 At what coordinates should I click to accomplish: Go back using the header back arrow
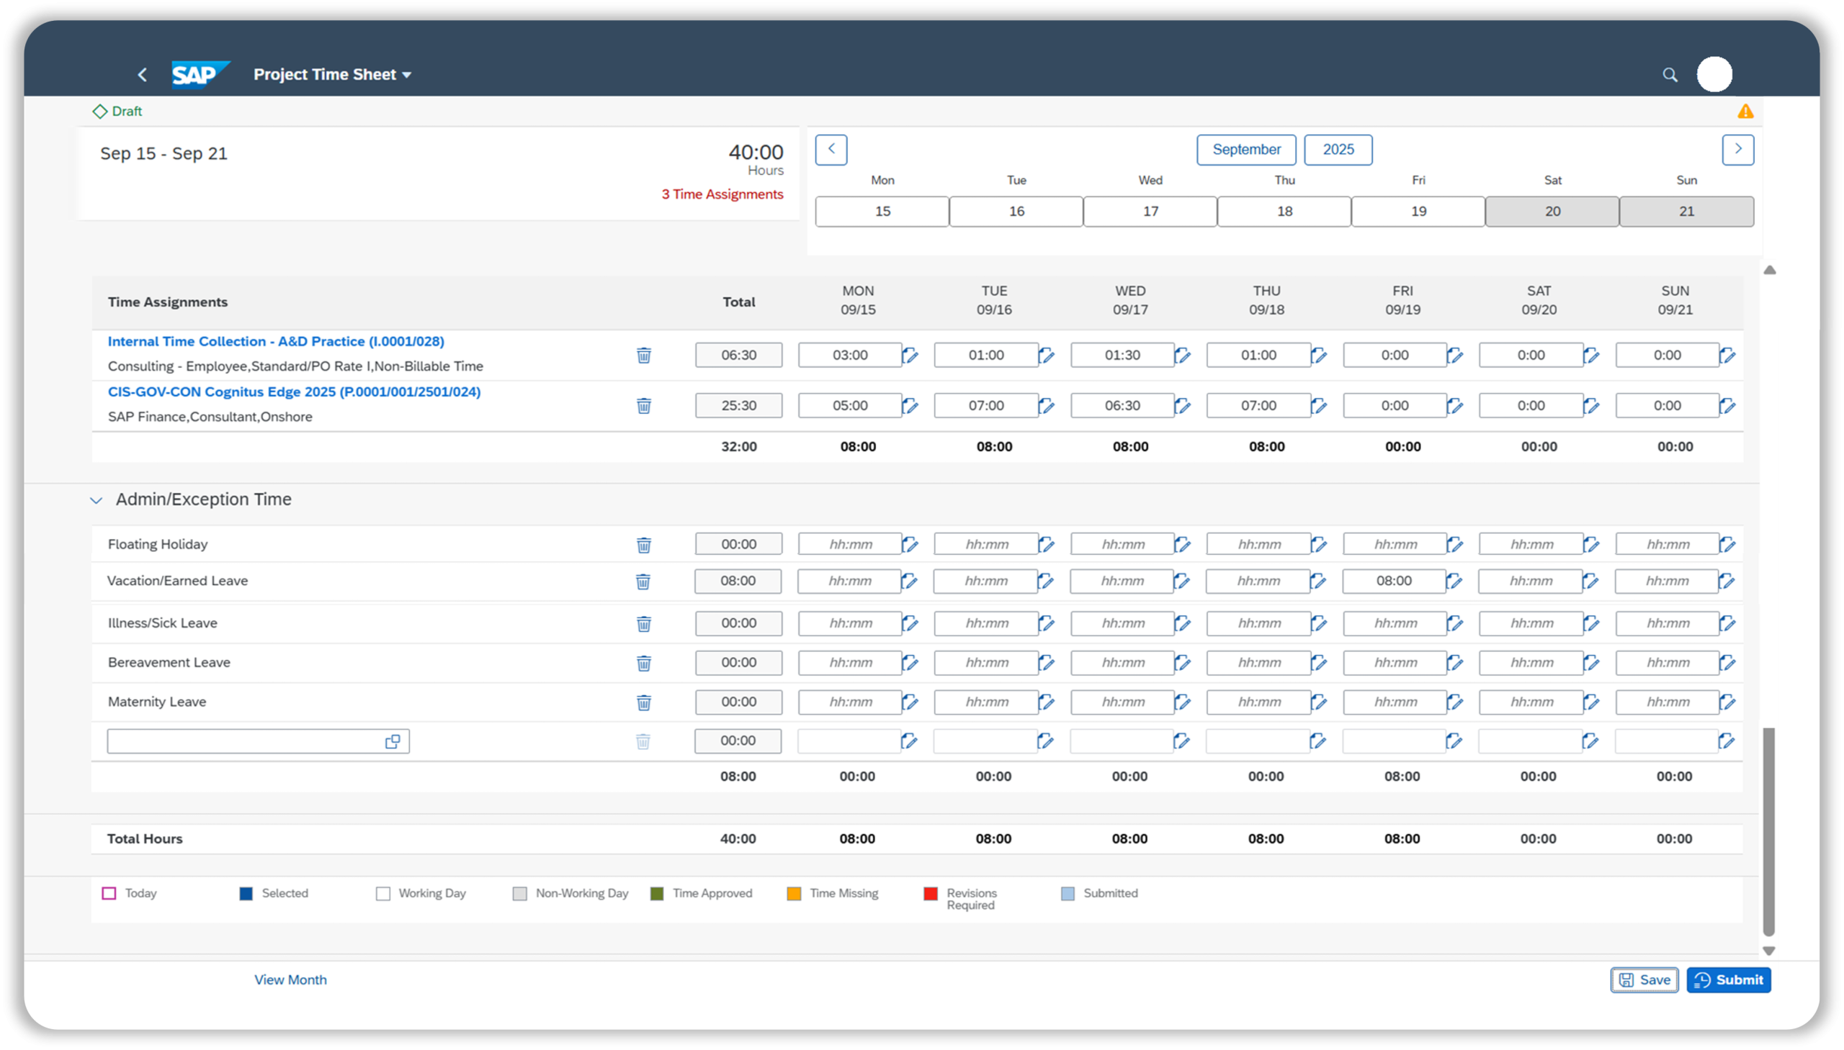tap(142, 74)
